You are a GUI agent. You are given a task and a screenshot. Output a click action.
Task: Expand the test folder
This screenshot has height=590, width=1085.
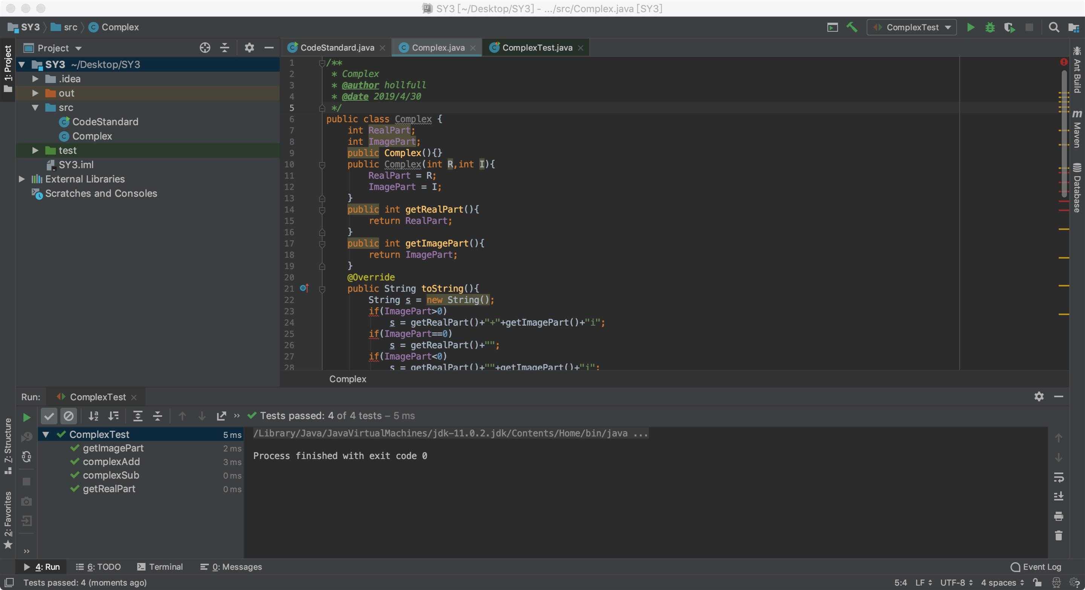point(35,150)
